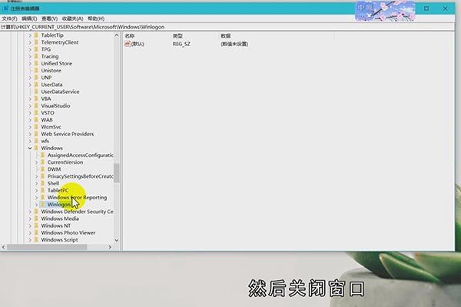Screen dimensions: 461x307
Task: Click the VBA folder icon
Action: pos(36,99)
